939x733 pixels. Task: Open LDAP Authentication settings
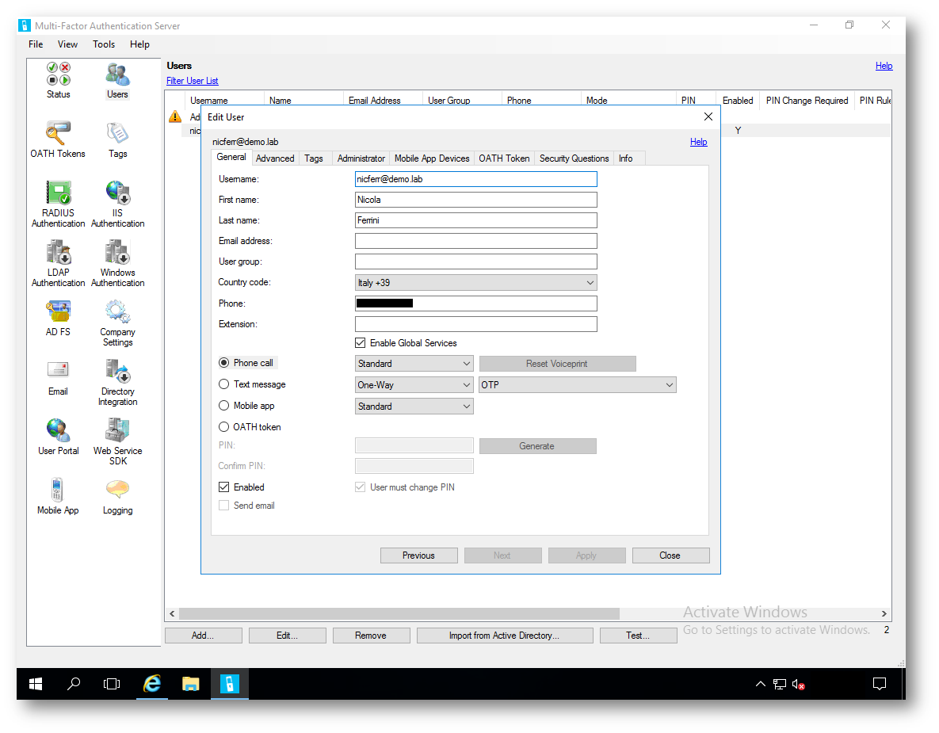58,264
